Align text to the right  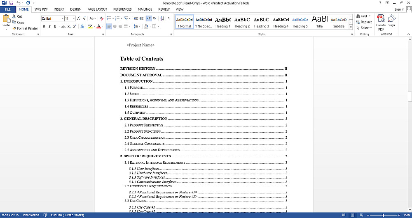click(120, 26)
